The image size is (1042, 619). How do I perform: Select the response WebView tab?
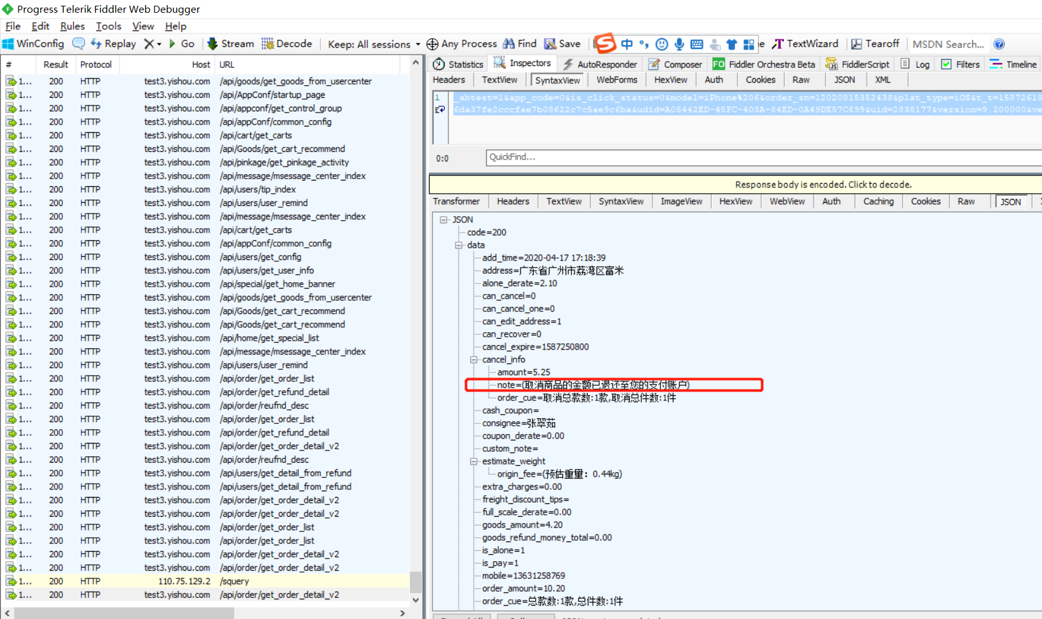(x=787, y=201)
